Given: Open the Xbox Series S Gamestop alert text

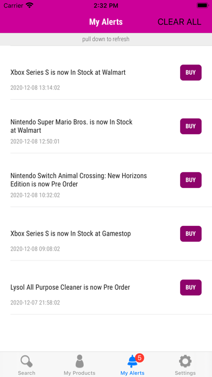Looking at the screenshot, I should [71, 233].
